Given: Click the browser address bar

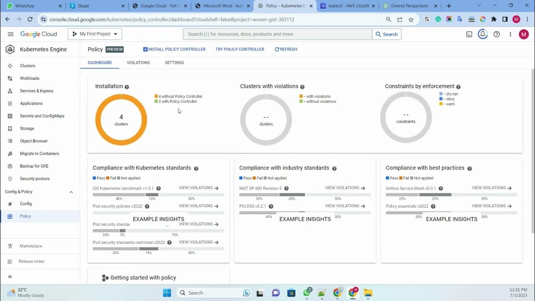Looking at the screenshot, I should pos(213,19).
